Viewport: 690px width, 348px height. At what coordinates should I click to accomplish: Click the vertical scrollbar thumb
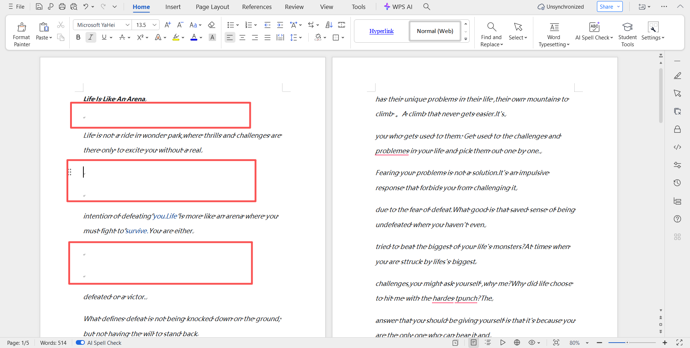tap(661, 95)
